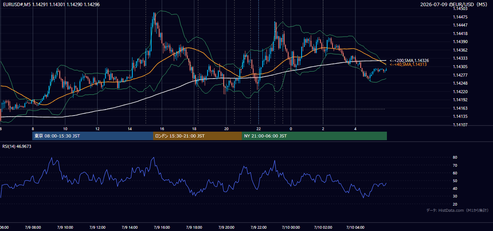The image size is (493, 231).
Task: Click price axis label 1.14390
Action: (x=460, y=42)
